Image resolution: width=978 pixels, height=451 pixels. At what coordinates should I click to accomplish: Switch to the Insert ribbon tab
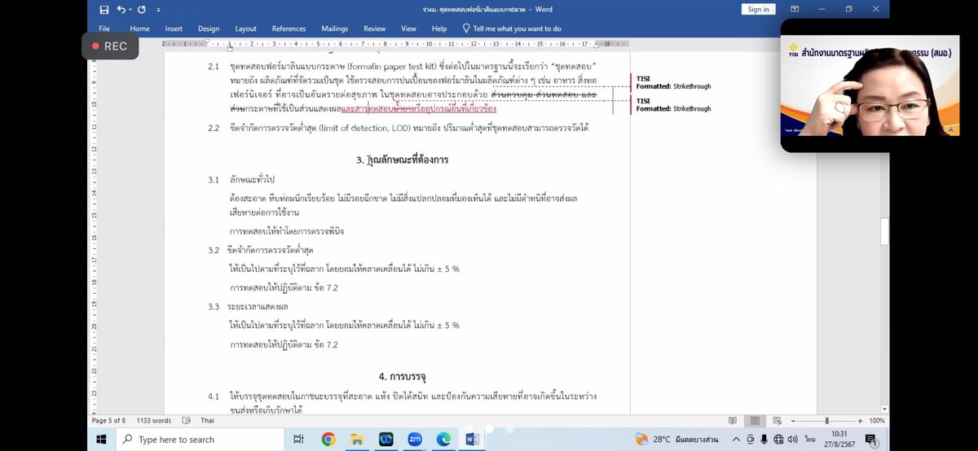click(x=174, y=28)
